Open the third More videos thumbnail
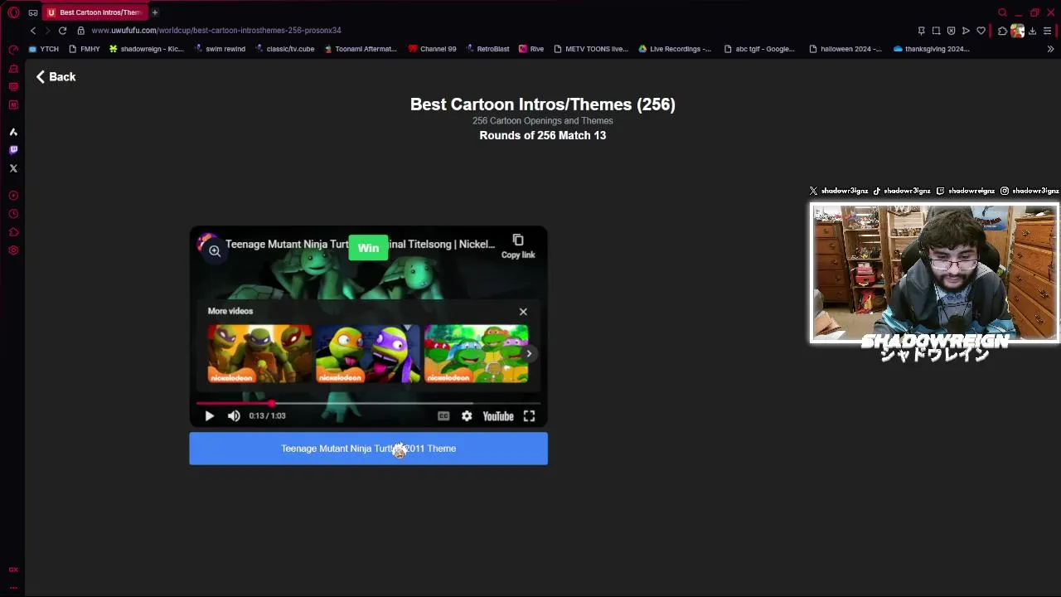 tap(477, 353)
